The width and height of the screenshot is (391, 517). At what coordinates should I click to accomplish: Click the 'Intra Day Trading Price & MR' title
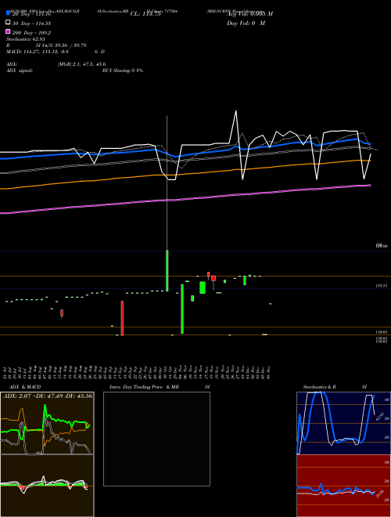coord(144,387)
